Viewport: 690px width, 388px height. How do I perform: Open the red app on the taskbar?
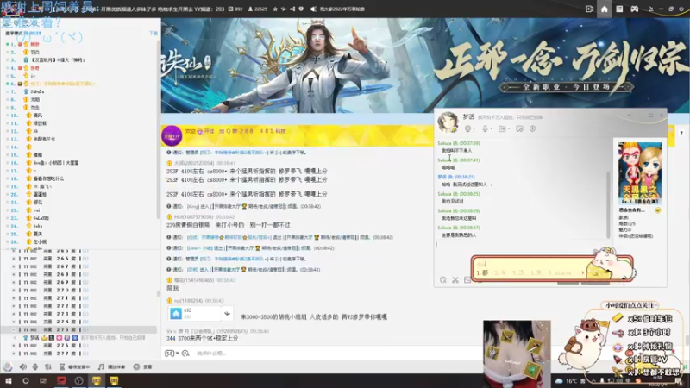click(x=61, y=380)
